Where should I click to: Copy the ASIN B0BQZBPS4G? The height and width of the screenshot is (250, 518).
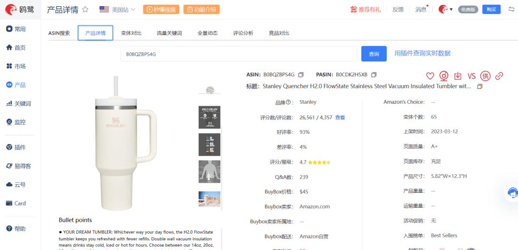pyautogui.click(x=301, y=75)
